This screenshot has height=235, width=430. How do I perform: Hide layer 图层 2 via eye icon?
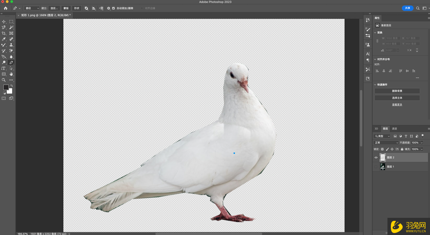[x=376, y=158]
